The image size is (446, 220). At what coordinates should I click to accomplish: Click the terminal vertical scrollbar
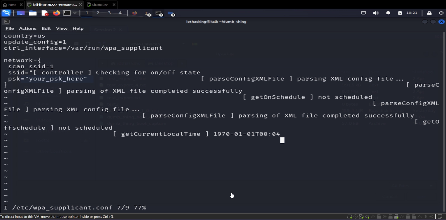point(444,122)
